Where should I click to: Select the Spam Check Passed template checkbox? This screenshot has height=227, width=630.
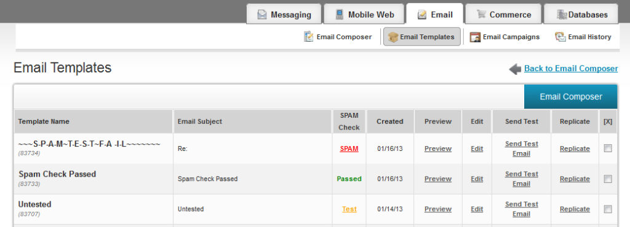pos(608,179)
